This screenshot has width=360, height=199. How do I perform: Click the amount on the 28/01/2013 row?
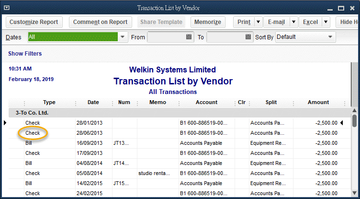pyautogui.click(x=326, y=123)
